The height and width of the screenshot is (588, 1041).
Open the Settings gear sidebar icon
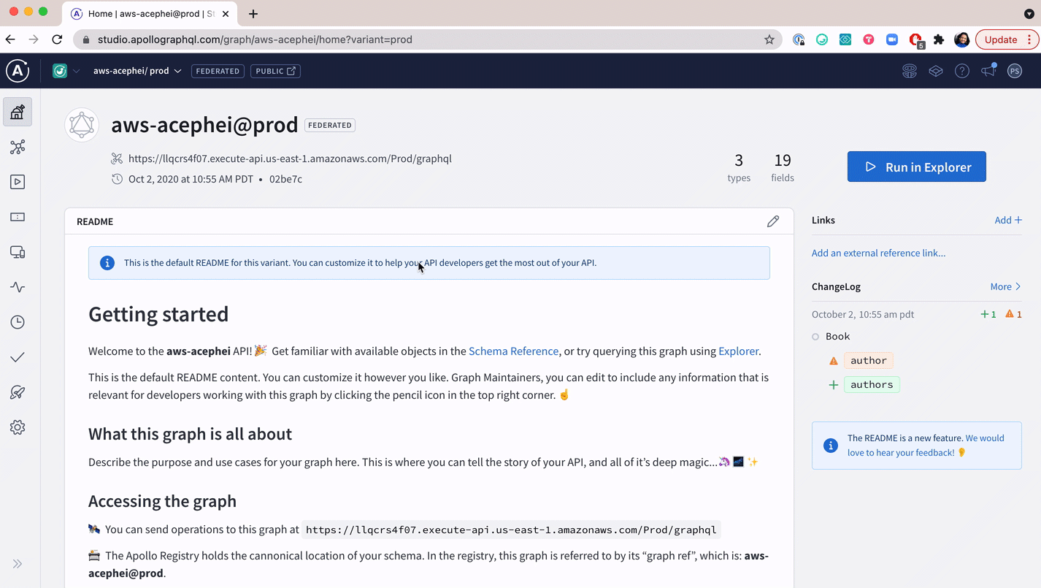coord(18,427)
